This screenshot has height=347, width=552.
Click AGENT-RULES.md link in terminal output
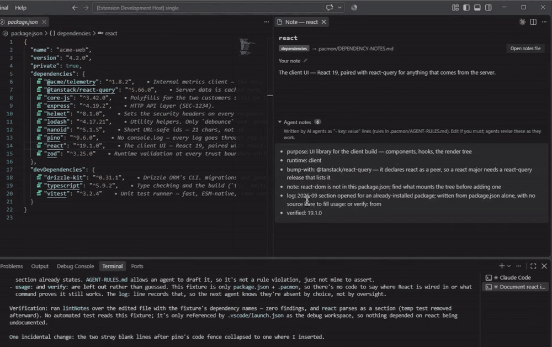coord(107,280)
